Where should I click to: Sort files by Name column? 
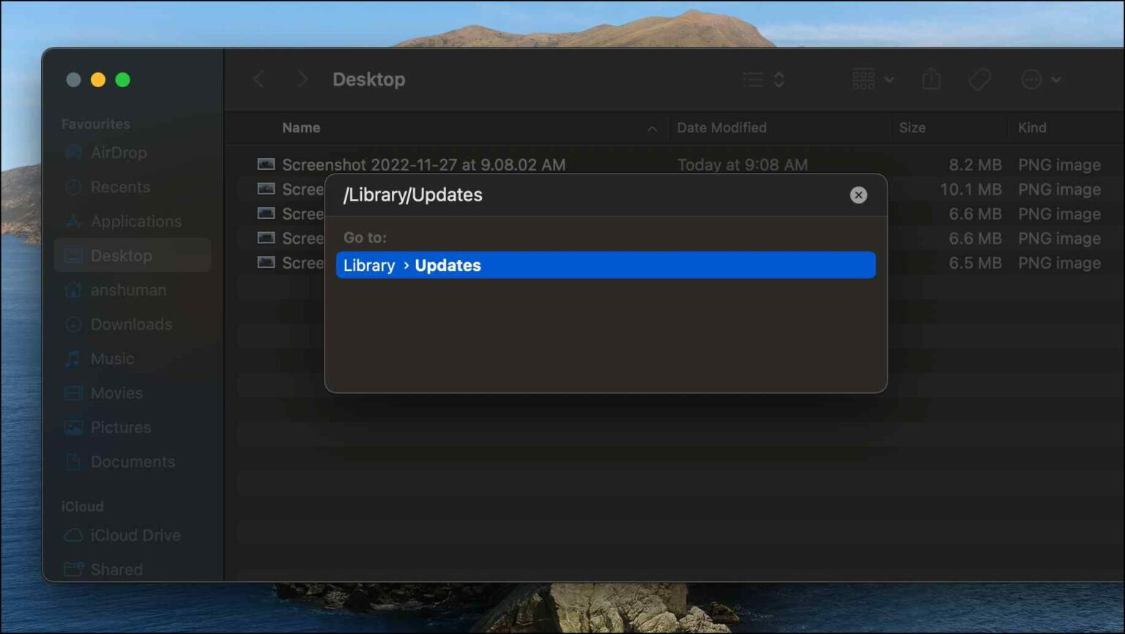(301, 127)
